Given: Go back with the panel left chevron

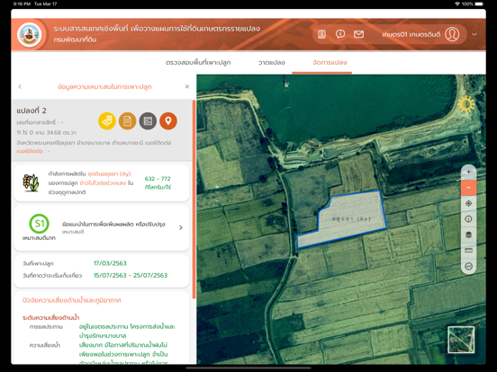Looking at the screenshot, I should click(20, 86).
